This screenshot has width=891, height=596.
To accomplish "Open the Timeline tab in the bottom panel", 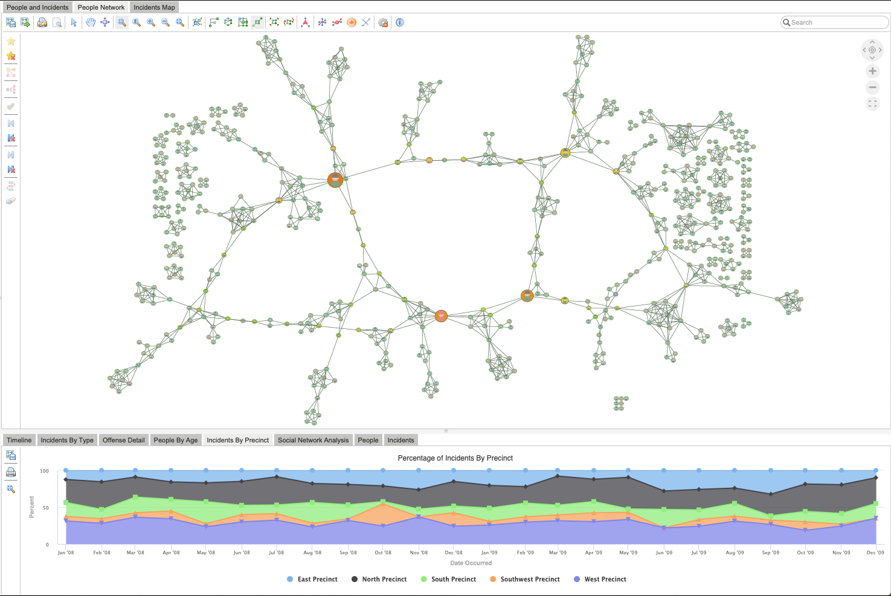I will tap(18, 439).
